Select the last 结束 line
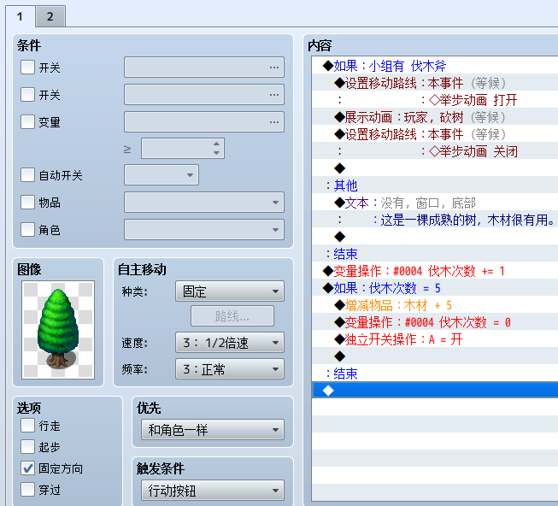 (435, 374)
